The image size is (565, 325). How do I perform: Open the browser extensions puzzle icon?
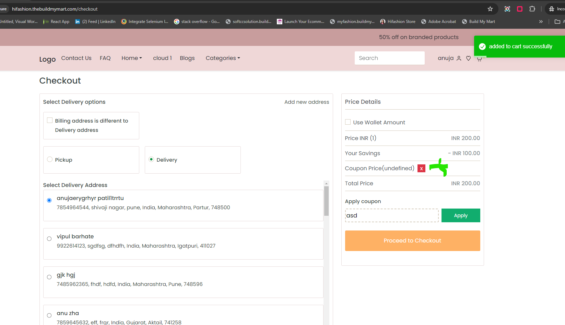[532, 9]
